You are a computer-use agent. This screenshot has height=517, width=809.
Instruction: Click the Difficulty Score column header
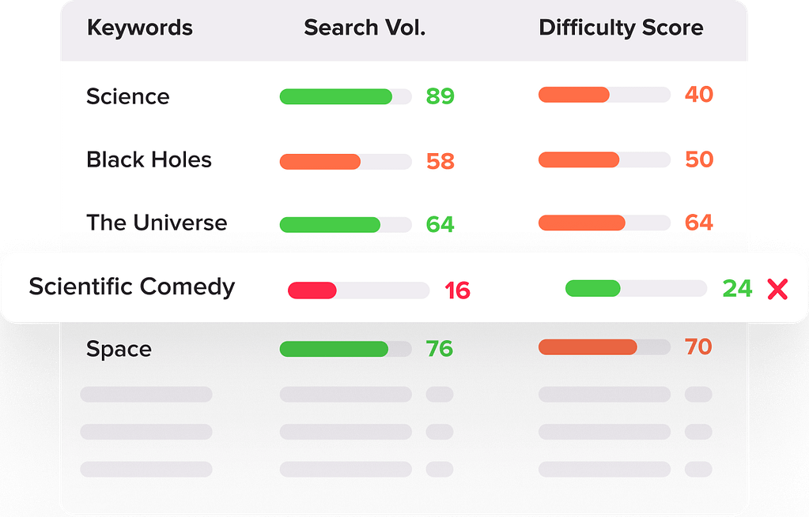pyautogui.click(x=621, y=28)
